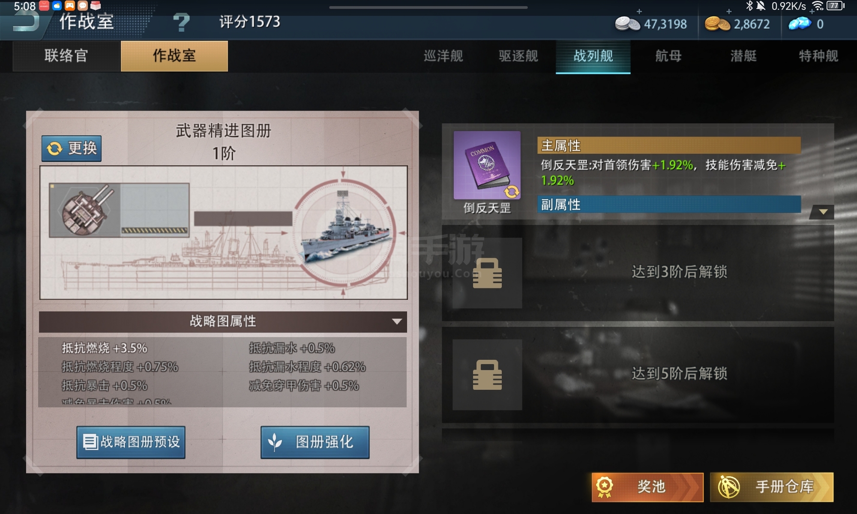Switch to the 联络官 tab
Viewport: 857px width, 514px height.
66,56
